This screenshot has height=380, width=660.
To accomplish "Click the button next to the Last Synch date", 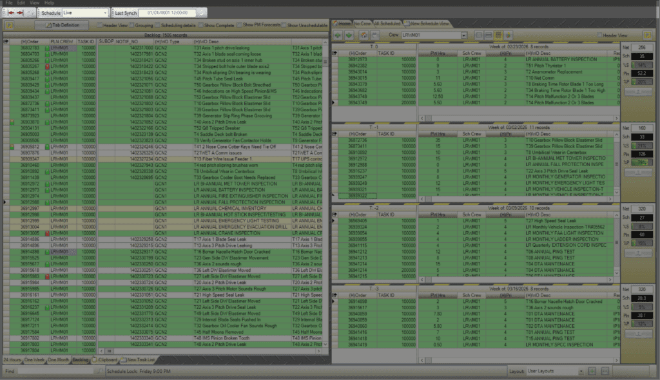I will point(202,12).
